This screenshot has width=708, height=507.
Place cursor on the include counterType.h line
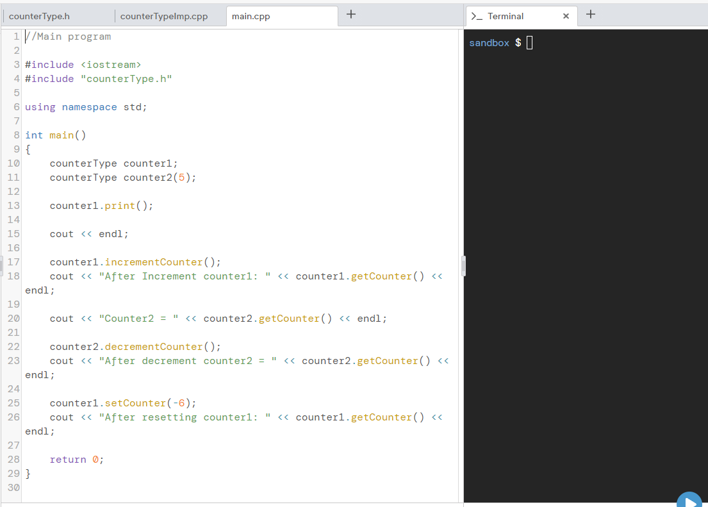(96, 78)
